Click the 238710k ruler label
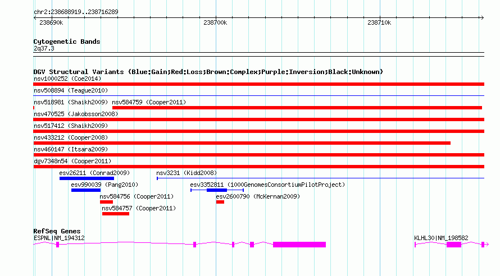The height and width of the screenshot is (276, 500). coord(379,22)
